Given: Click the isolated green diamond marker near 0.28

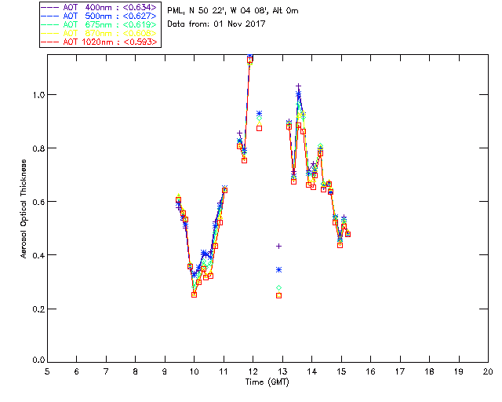Looking at the screenshot, I should click(278, 288).
